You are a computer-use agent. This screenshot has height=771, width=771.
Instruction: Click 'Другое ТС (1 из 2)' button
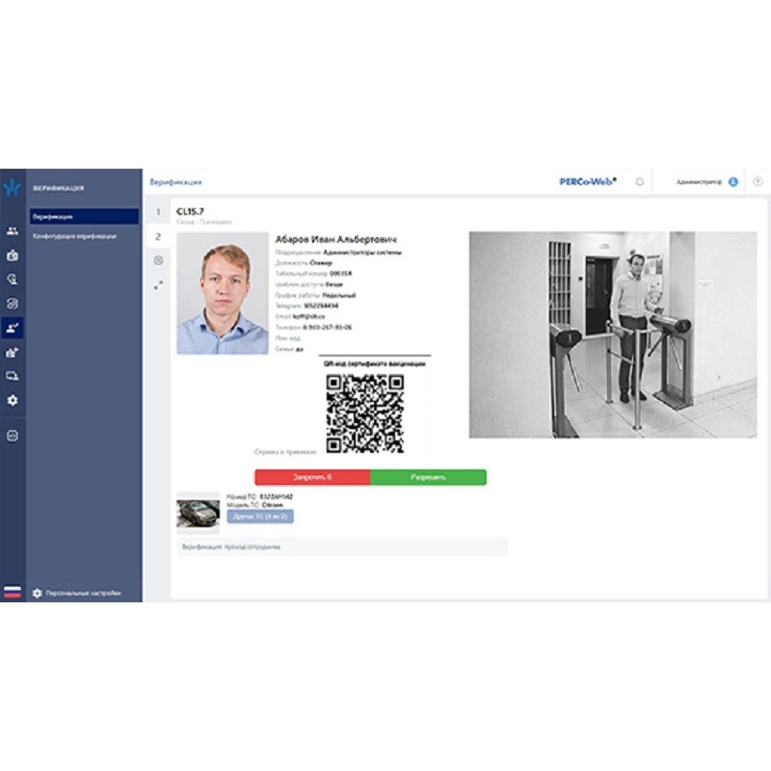pos(260,517)
